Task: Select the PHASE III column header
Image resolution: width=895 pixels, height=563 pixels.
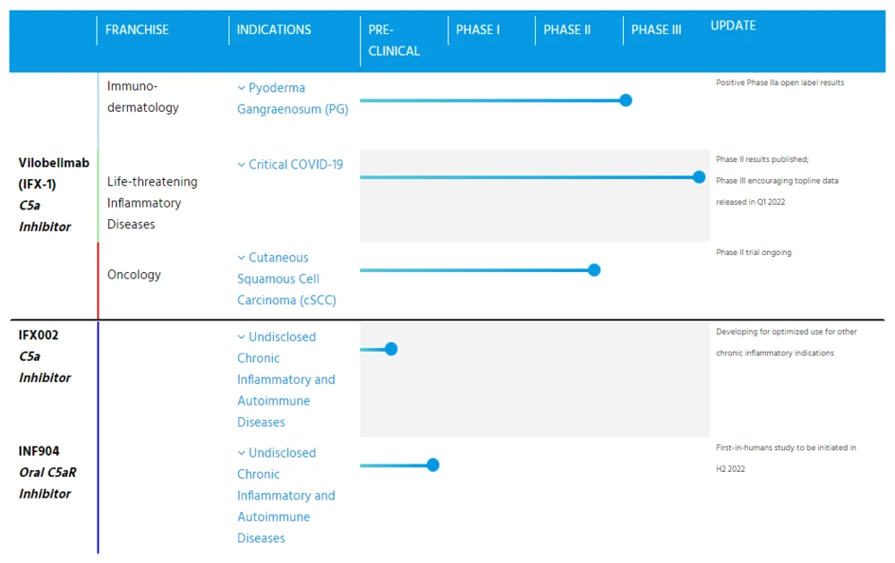Action: pyautogui.click(x=656, y=30)
